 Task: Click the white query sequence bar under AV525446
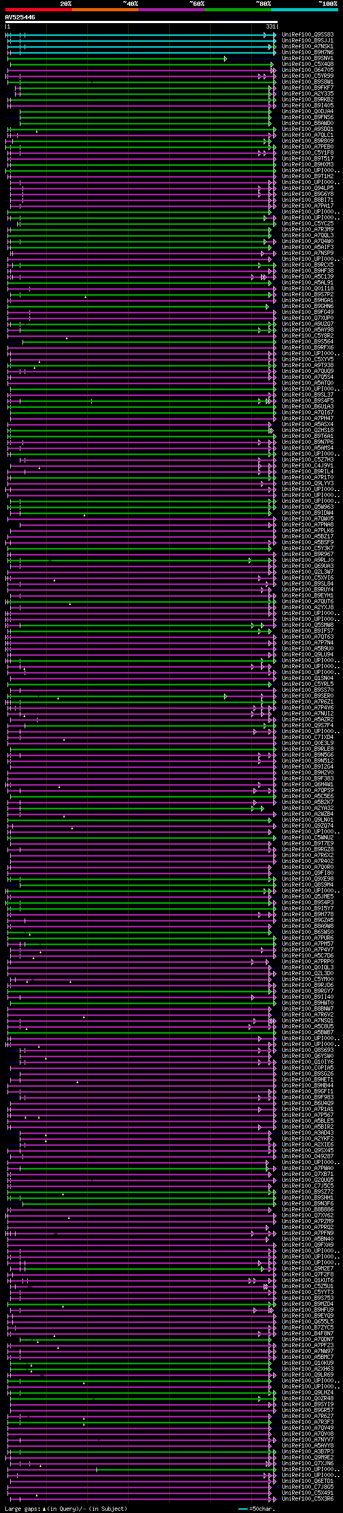[x=141, y=21]
